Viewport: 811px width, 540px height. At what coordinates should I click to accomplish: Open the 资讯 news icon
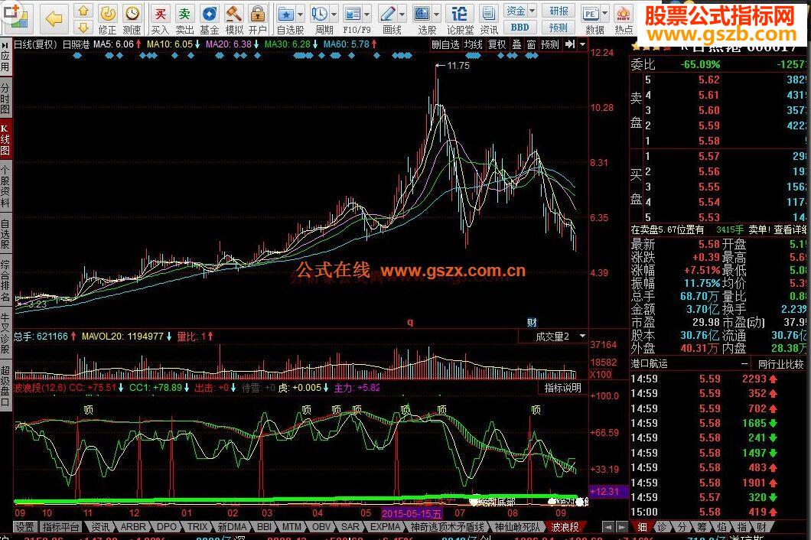pos(488,18)
